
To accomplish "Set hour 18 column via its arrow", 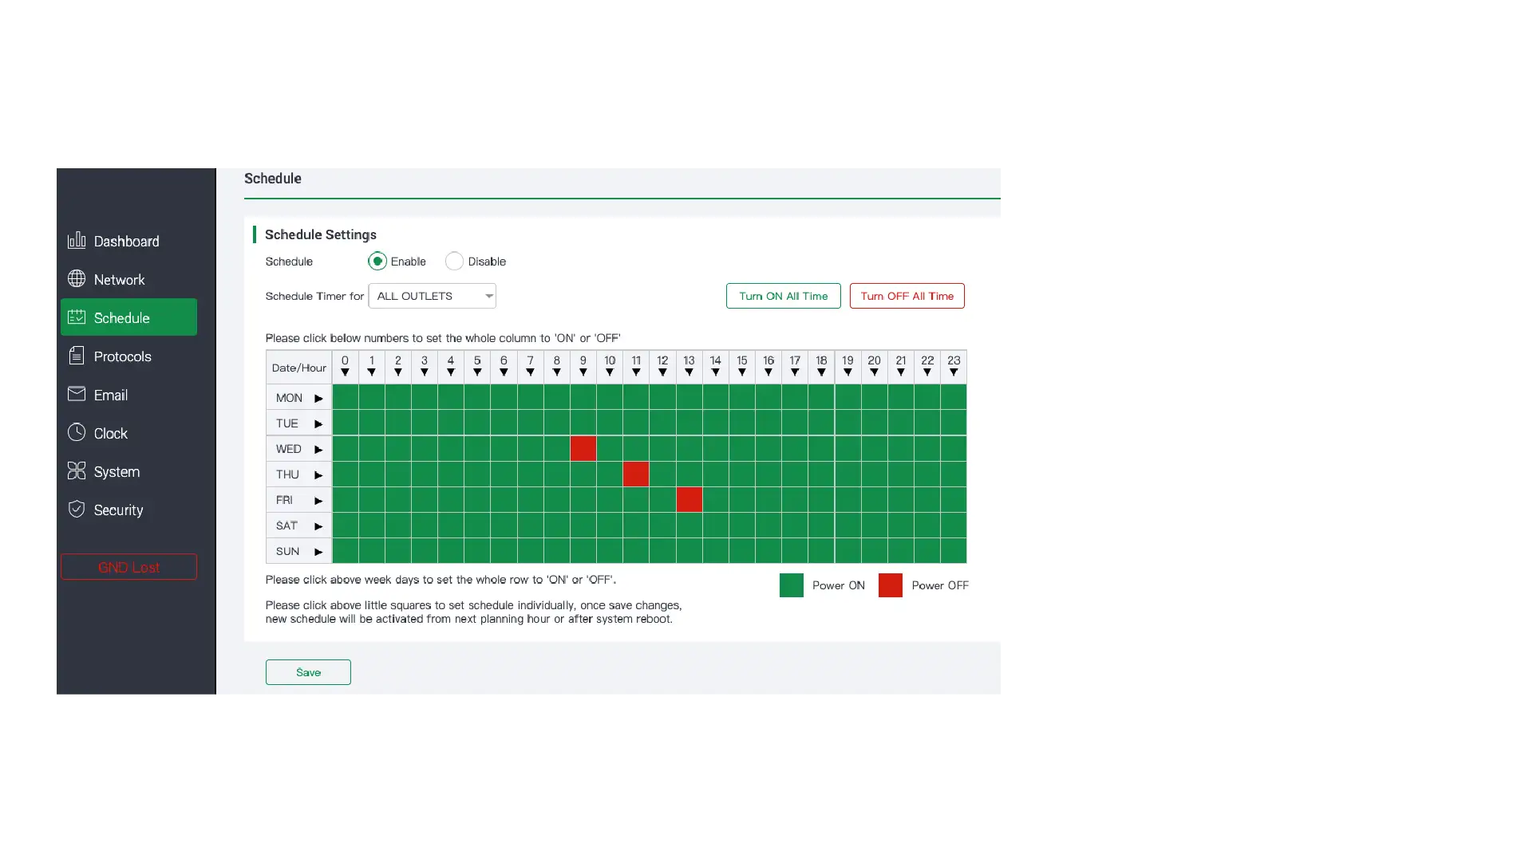I will pyautogui.click(x=821, y=372).
